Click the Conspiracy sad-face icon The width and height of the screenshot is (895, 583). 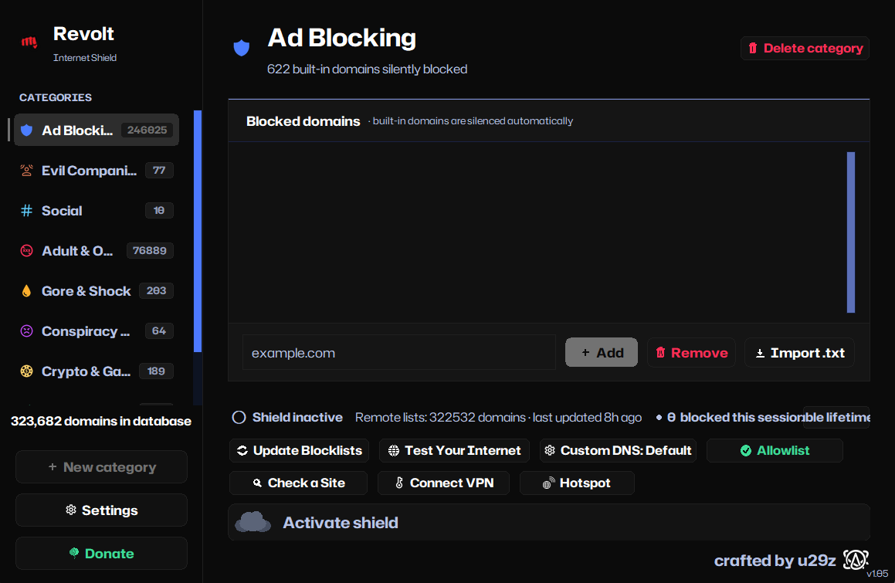[26, 331]
